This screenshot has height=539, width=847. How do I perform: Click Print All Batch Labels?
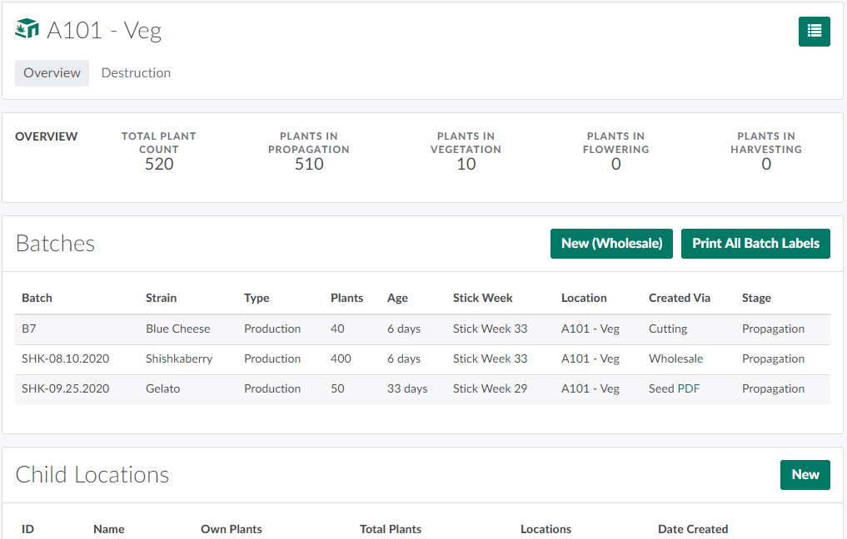pyautogui.click(x=755, y=244)
